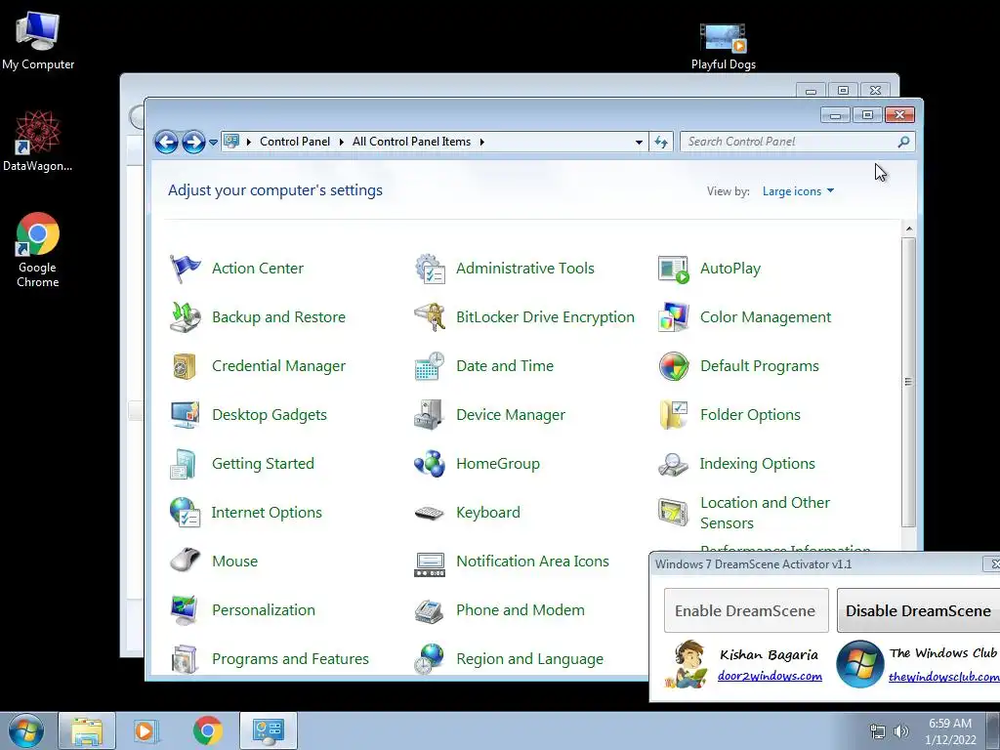Screen dimensions: 1000x750
Task: Select the My Computer desktop icon
Action: pos(38,41)
